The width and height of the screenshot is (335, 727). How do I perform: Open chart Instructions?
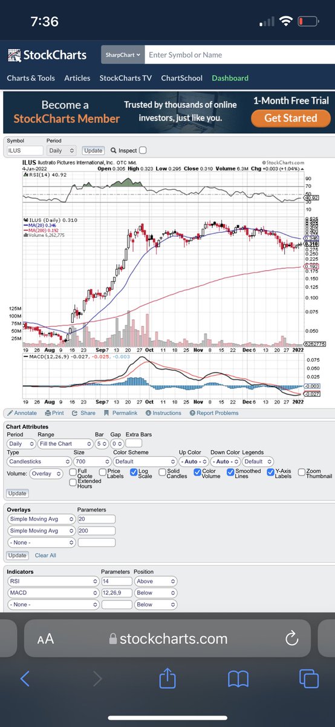coord(163,413)
